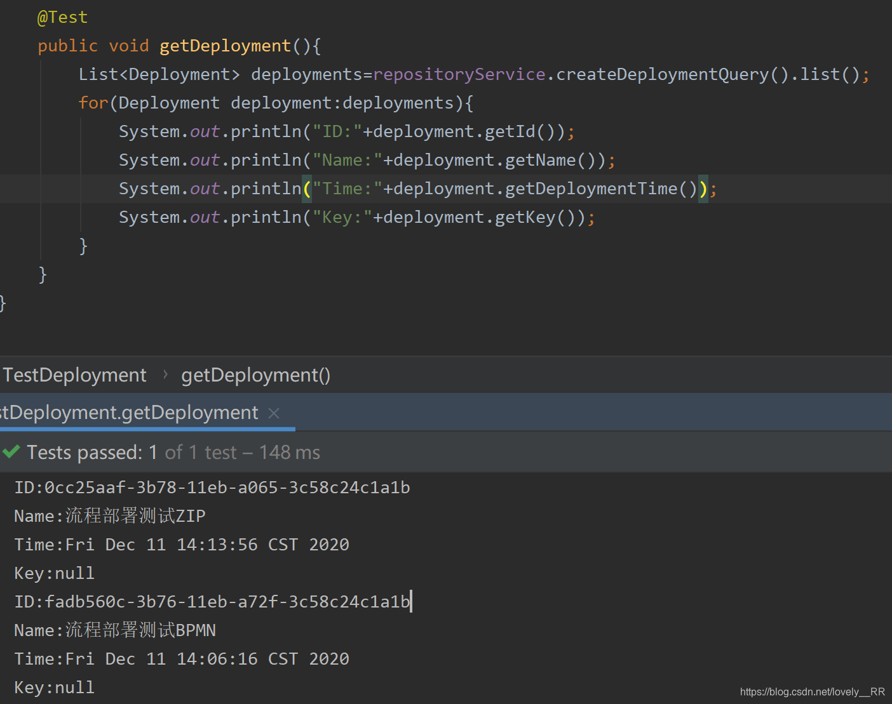Click the "Name:" string literal

(347, 160)
